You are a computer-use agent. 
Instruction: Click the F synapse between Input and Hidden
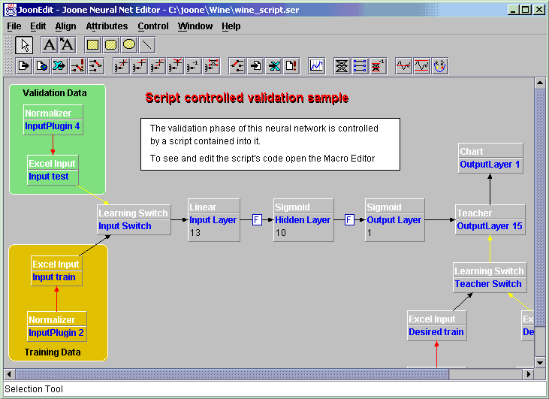coord(257,220)
